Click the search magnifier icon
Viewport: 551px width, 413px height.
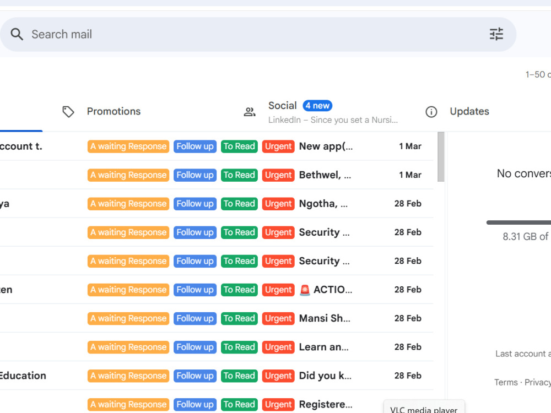point(17,34)
